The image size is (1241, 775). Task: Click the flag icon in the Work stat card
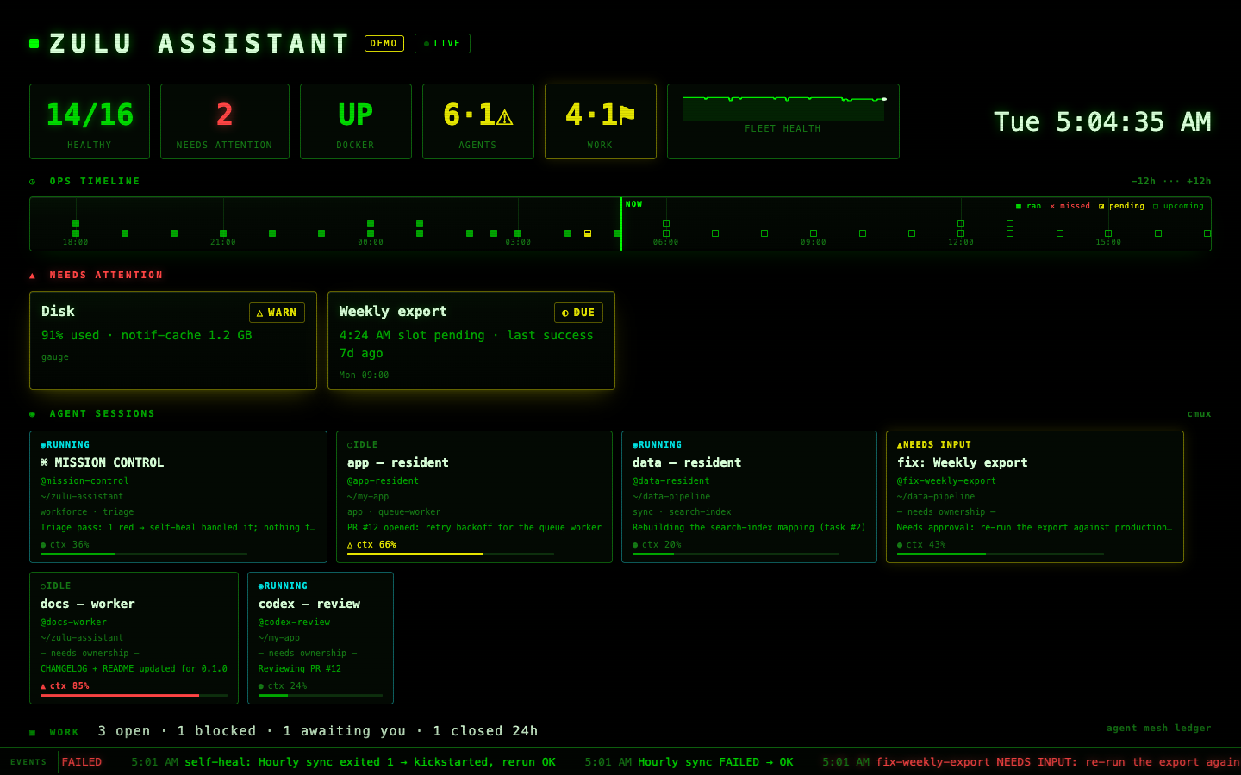click(627, 115)
